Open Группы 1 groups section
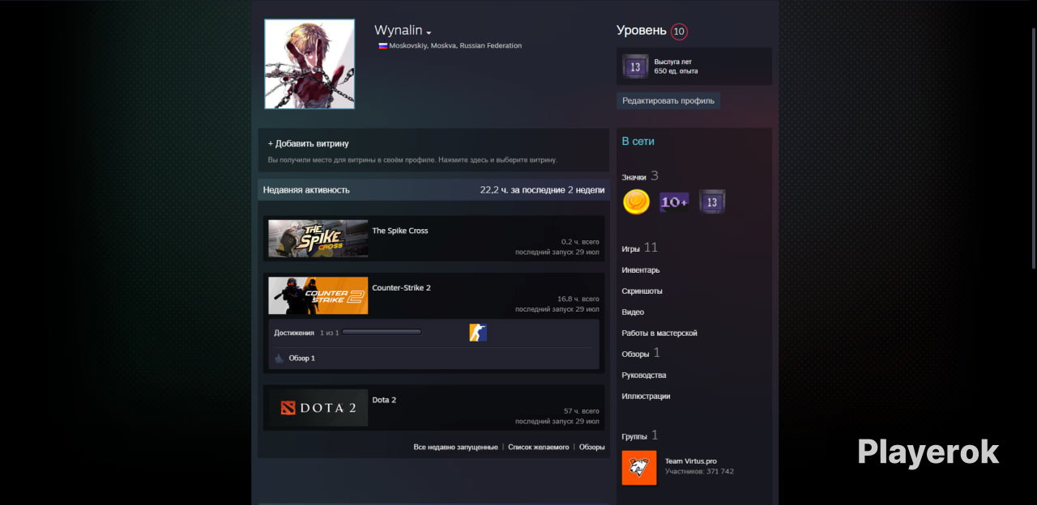The height and width of the screenshot is (505, 1037). pyautogui.click(x=640, y=435)
